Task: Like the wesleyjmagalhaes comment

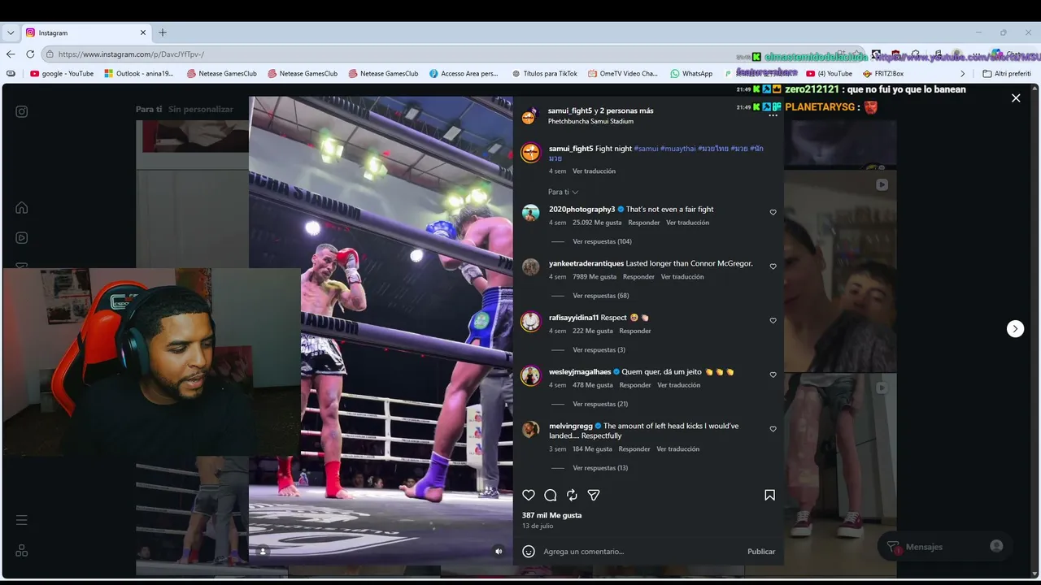Action: point(773,375)
